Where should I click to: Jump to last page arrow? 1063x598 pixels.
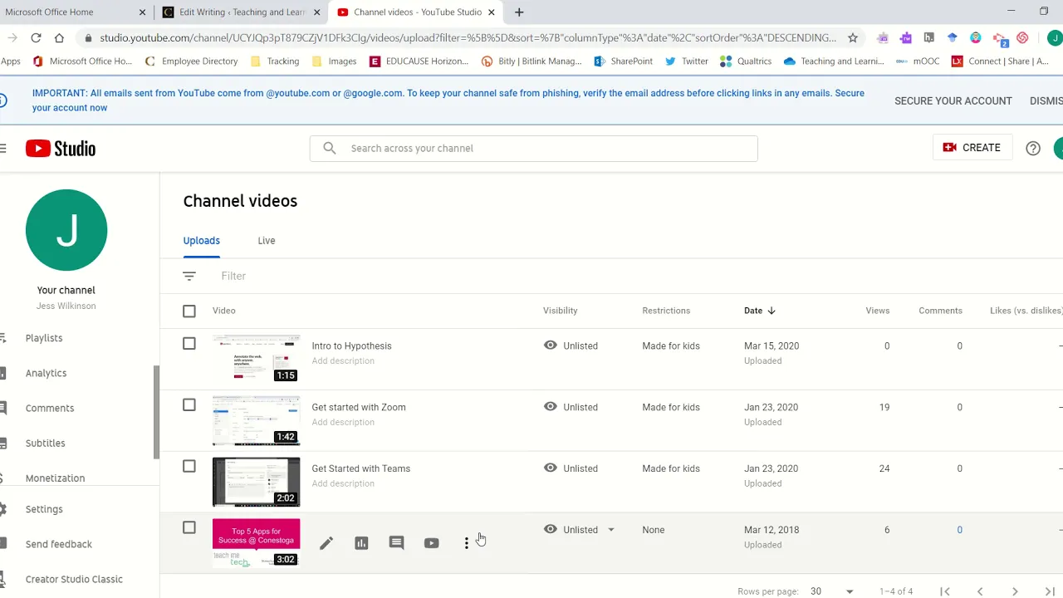pos(1050,591)
